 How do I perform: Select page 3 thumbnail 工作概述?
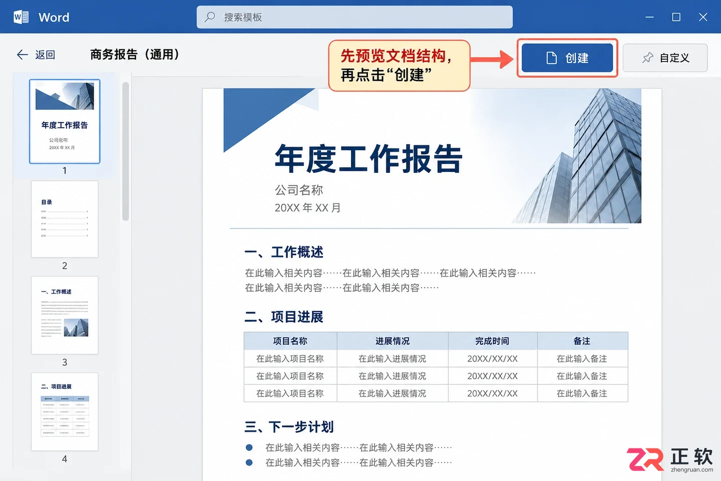[65, 315]
